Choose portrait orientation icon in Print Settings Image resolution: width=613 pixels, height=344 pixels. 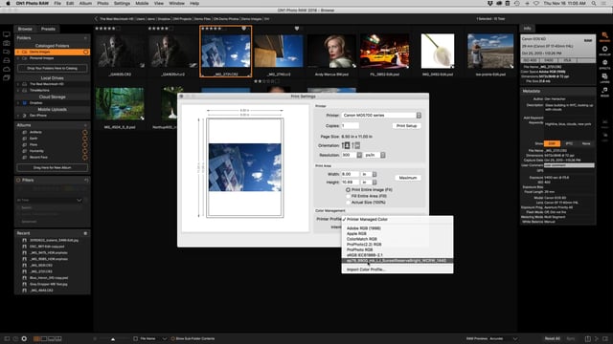(x=346, y=145)
